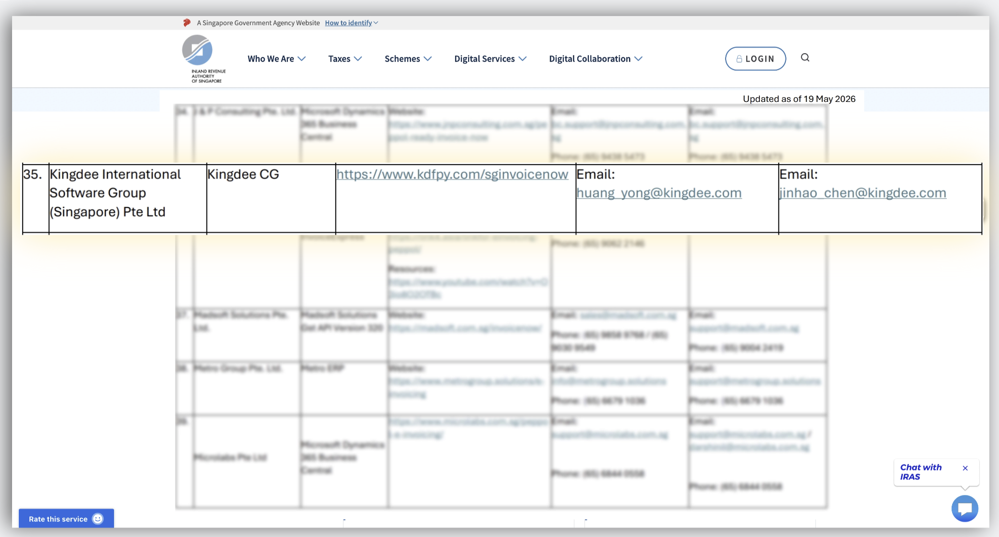The height and width of the screenshot is (537, 999).
Task: Email jinhao_chen@kingdee.com link
Action: 863,193
